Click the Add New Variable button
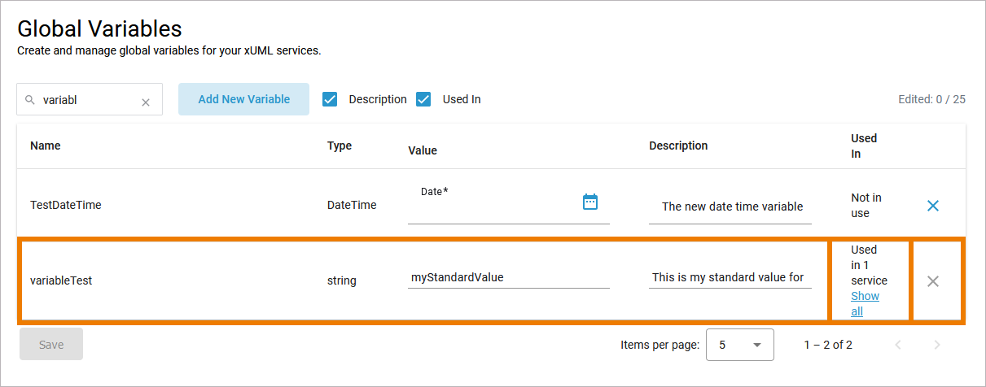The width and height of the screenshot is (986, 387). (243, 99)
